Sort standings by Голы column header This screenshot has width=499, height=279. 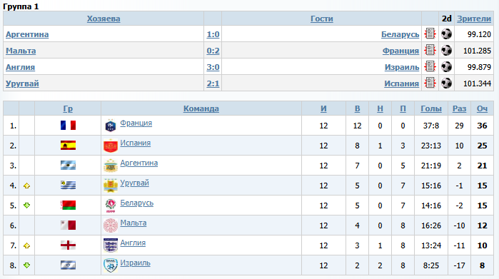tap(431, 108)
